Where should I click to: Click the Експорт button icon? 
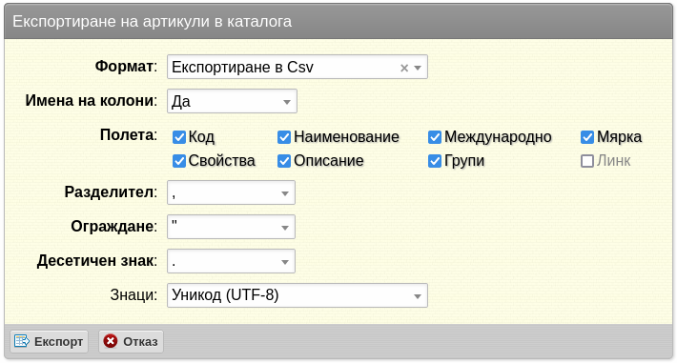pos(22,341)
